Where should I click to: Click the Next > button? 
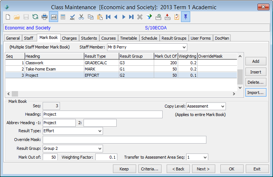pyautogui.click(x=203, y=169)
